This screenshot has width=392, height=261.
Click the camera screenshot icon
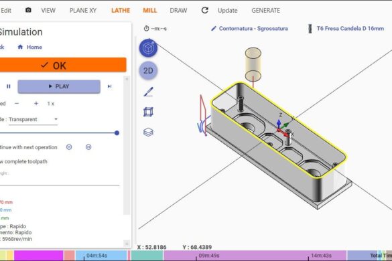(28, 10)
